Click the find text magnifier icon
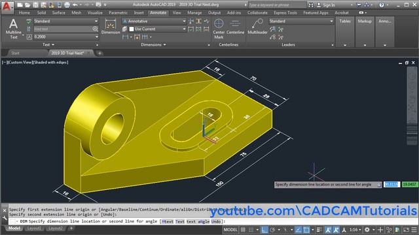419x235 pixels. pos(95,29)
